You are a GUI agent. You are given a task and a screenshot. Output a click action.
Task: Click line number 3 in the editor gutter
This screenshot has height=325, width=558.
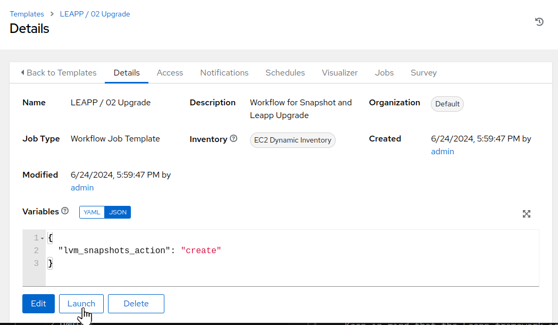[x=36, y=263]
